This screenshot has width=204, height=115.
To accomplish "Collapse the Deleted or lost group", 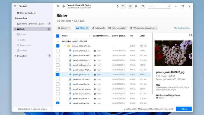I will [58, 41].
